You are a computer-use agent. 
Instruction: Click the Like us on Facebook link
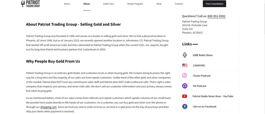coord(204,107)
